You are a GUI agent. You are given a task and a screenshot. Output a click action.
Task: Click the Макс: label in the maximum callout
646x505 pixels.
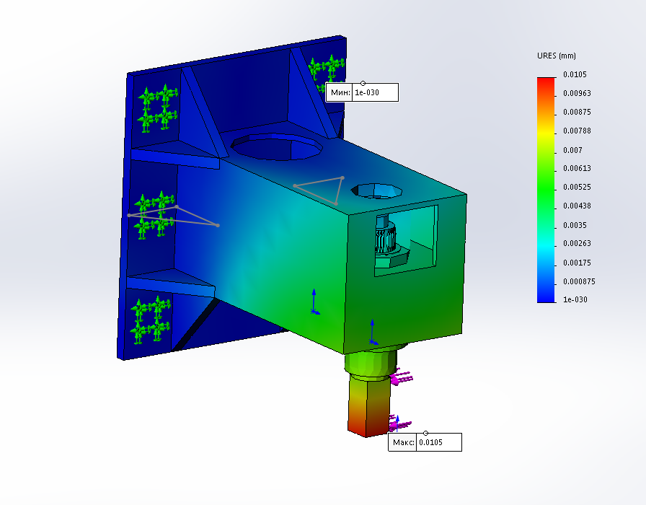click(403, 442)
